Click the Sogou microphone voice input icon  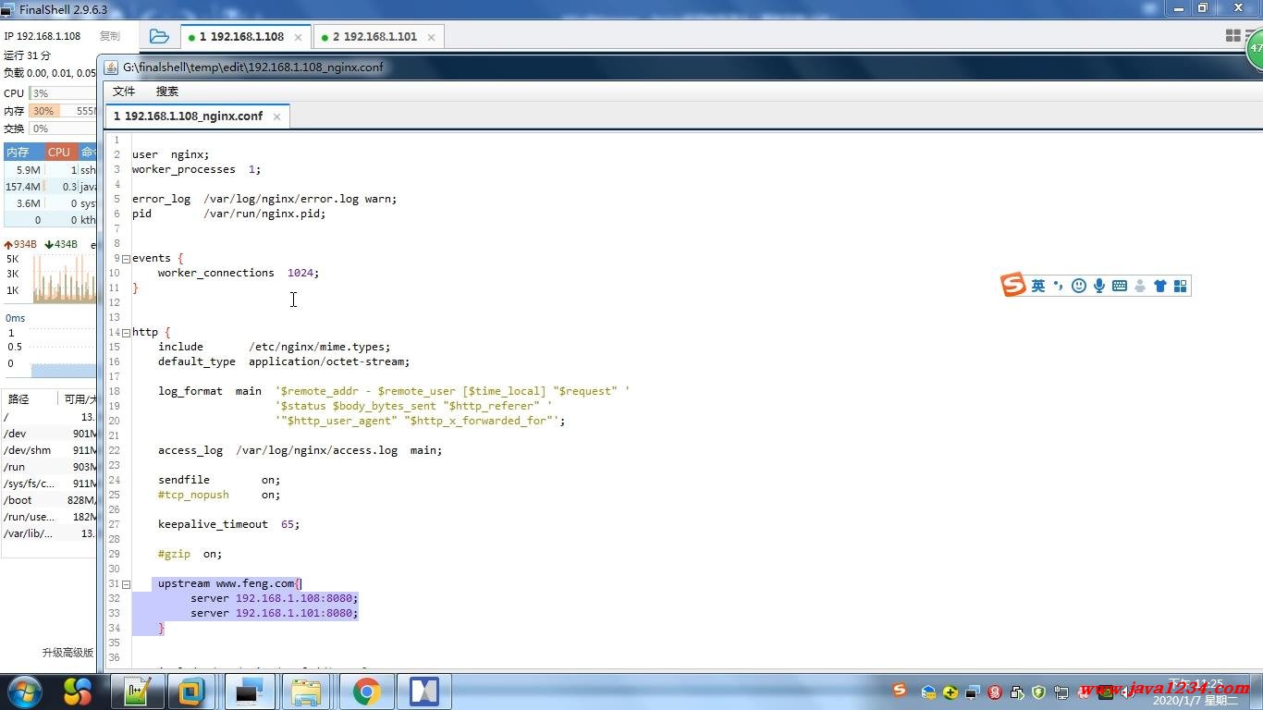[1099, 286]
